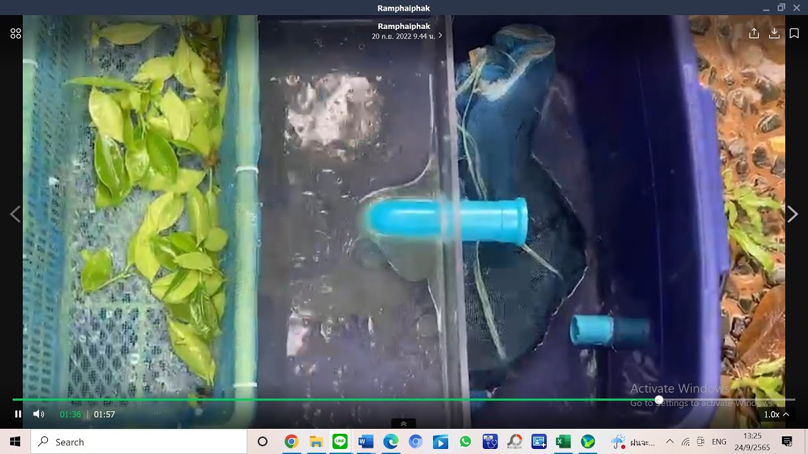
Task: Switch to Microsoft Word on taskbar
Action: click(365, 441)
